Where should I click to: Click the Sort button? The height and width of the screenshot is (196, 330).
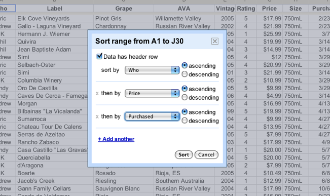pyautogui.click(x=184, y=155)
